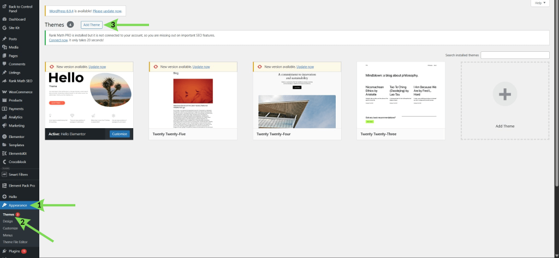Open Elementor via its sidebar icon

click(x=4, y=136)
